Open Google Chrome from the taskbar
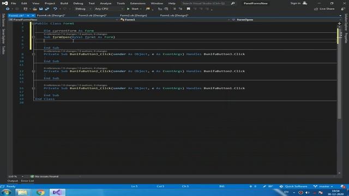Image resolution: width=349 pixels, height=196 pixels. pyautogui.click(x=40, y=192)
